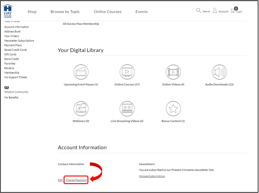Open Saved Credit Cards in sidebar

[x=16, y=50]
